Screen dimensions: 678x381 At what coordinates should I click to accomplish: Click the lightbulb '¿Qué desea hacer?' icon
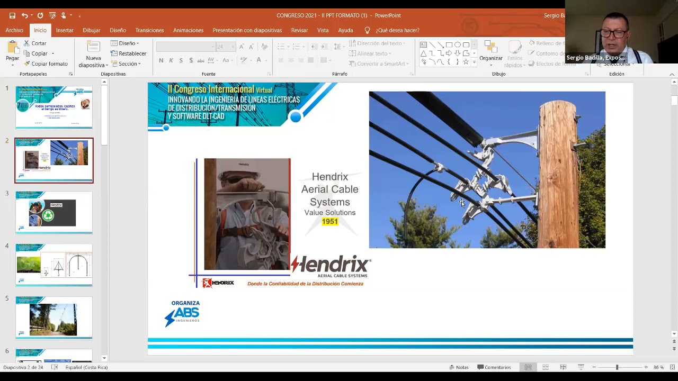point(367,30)
